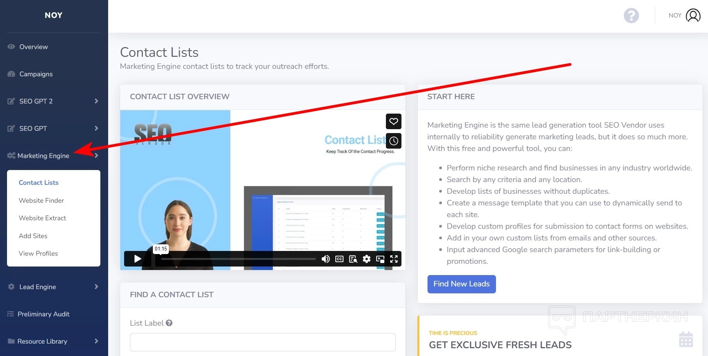Image resolution: width=708 pixels, height=356 pixels.
Task: Open the user profile avatar icon
Action: (x=693, y=16)
